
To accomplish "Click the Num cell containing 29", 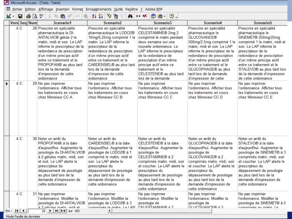I will (32, 108).
